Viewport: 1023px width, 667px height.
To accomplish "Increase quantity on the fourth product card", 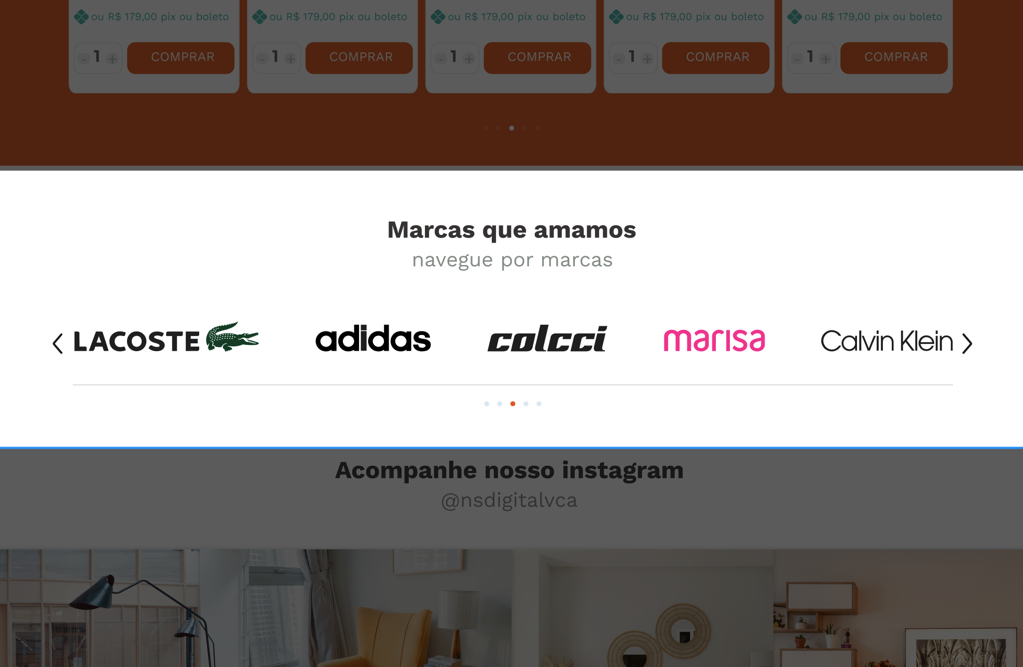I will pos(647,59).
